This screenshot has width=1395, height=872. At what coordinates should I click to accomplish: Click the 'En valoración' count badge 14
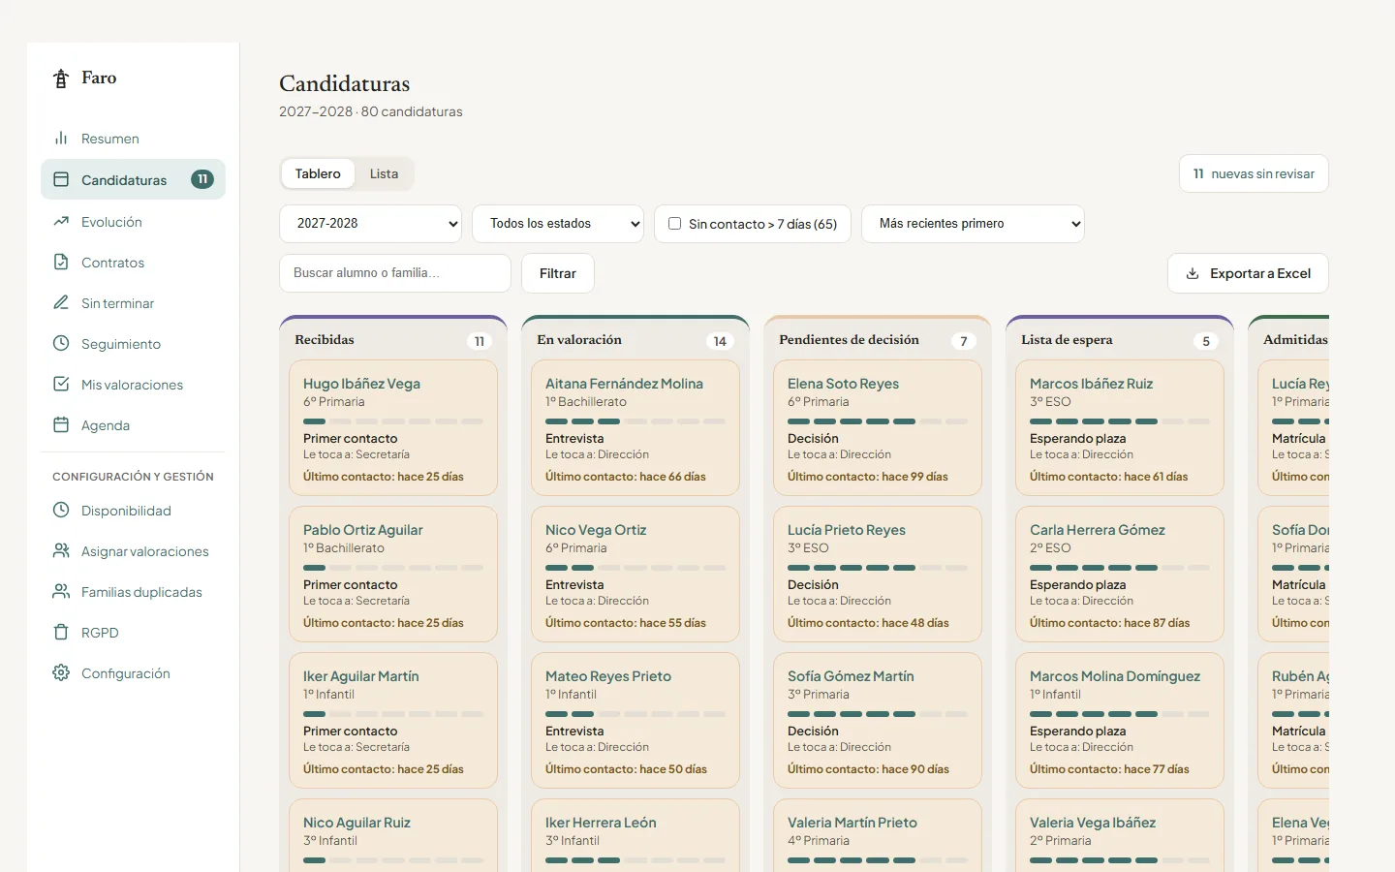click(x=720, y=341)
